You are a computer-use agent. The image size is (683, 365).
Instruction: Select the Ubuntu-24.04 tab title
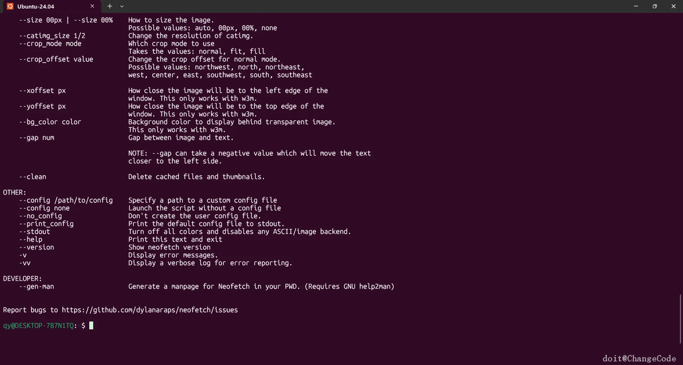(x=36, y=6)
